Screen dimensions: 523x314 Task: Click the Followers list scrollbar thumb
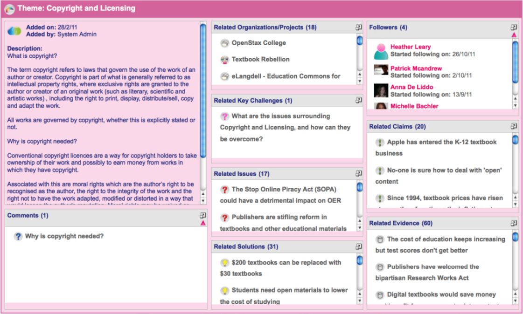515,62
